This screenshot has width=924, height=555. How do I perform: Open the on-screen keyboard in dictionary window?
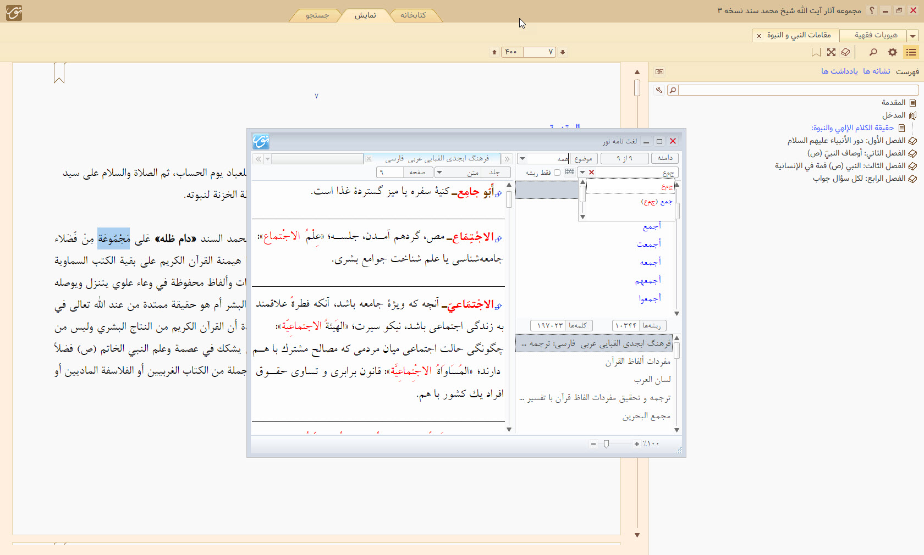click(570, 172)
